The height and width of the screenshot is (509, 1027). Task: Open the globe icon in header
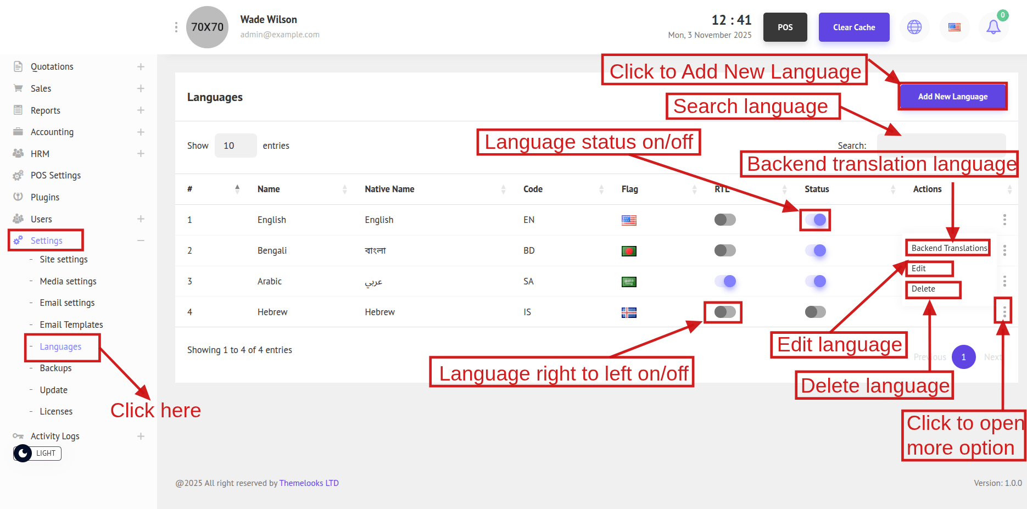click(914, 27)
